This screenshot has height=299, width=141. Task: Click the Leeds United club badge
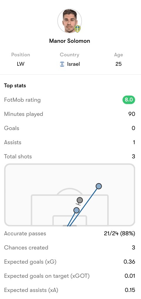[x=77, y=29]
